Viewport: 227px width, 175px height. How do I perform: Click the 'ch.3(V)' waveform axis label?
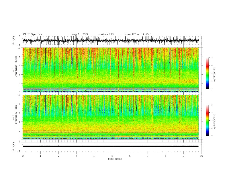[x=14, y=147]
